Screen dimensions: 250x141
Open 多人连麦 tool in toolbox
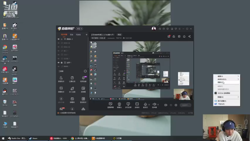72,90
